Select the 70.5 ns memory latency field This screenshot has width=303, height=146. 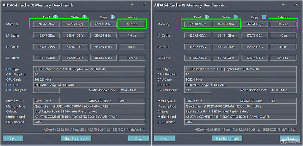point(283,24)
